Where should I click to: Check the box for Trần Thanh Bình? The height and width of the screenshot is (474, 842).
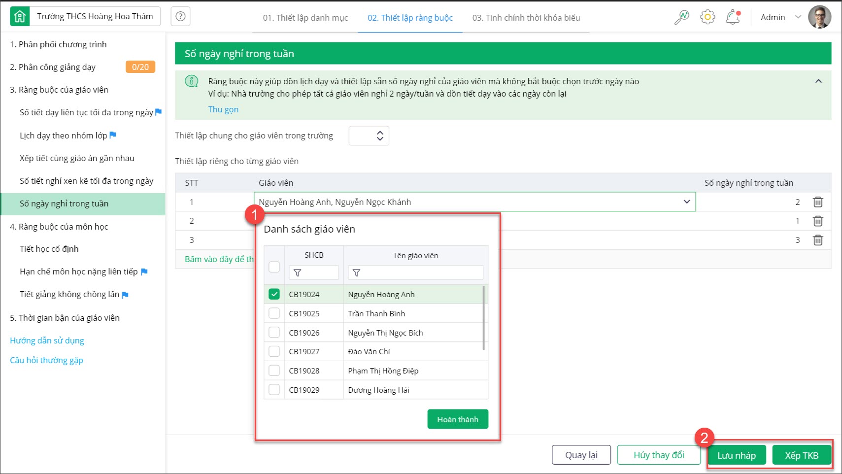[274, 313]
